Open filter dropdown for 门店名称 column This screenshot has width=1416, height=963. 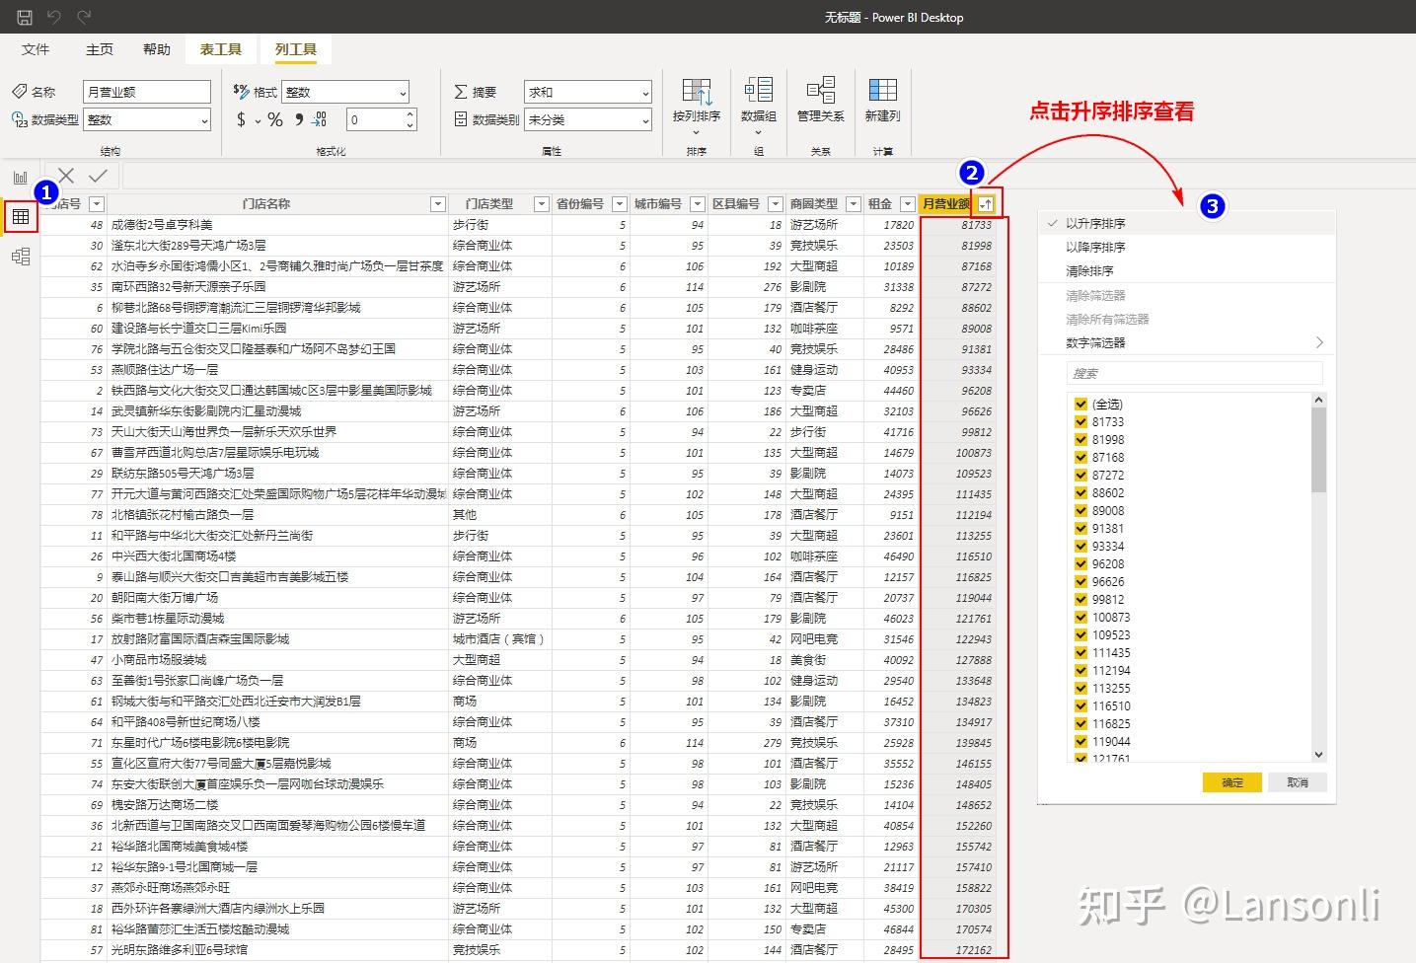[x=438, y=204]
